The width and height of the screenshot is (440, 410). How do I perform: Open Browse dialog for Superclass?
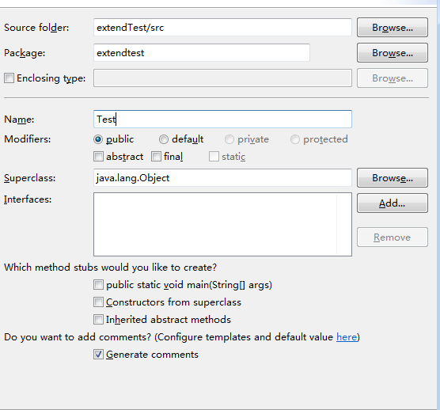393,178
